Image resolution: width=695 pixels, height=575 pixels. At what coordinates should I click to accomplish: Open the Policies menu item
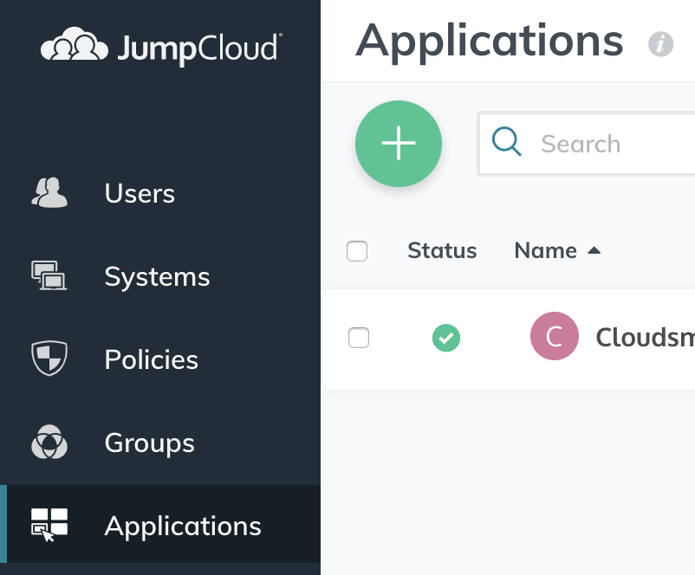coord(151,359)
